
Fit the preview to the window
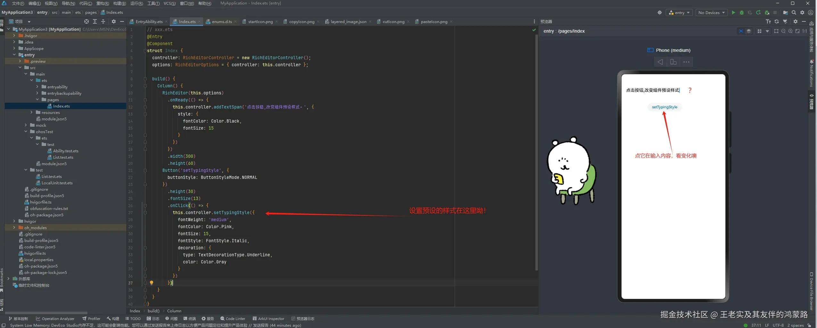tap(797, 31)
